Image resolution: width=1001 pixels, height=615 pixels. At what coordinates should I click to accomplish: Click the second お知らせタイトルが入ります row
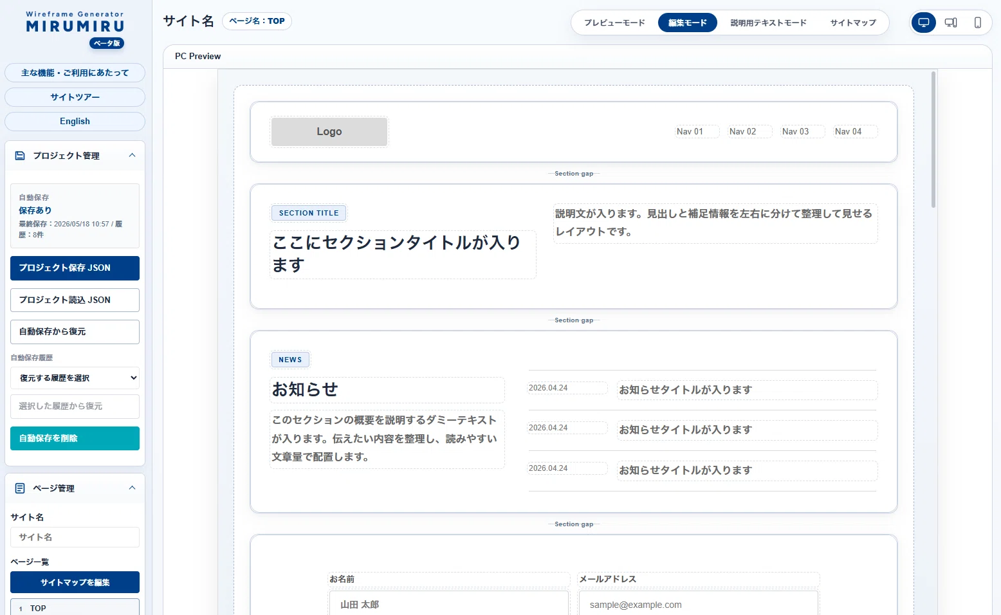coord(747,430)
